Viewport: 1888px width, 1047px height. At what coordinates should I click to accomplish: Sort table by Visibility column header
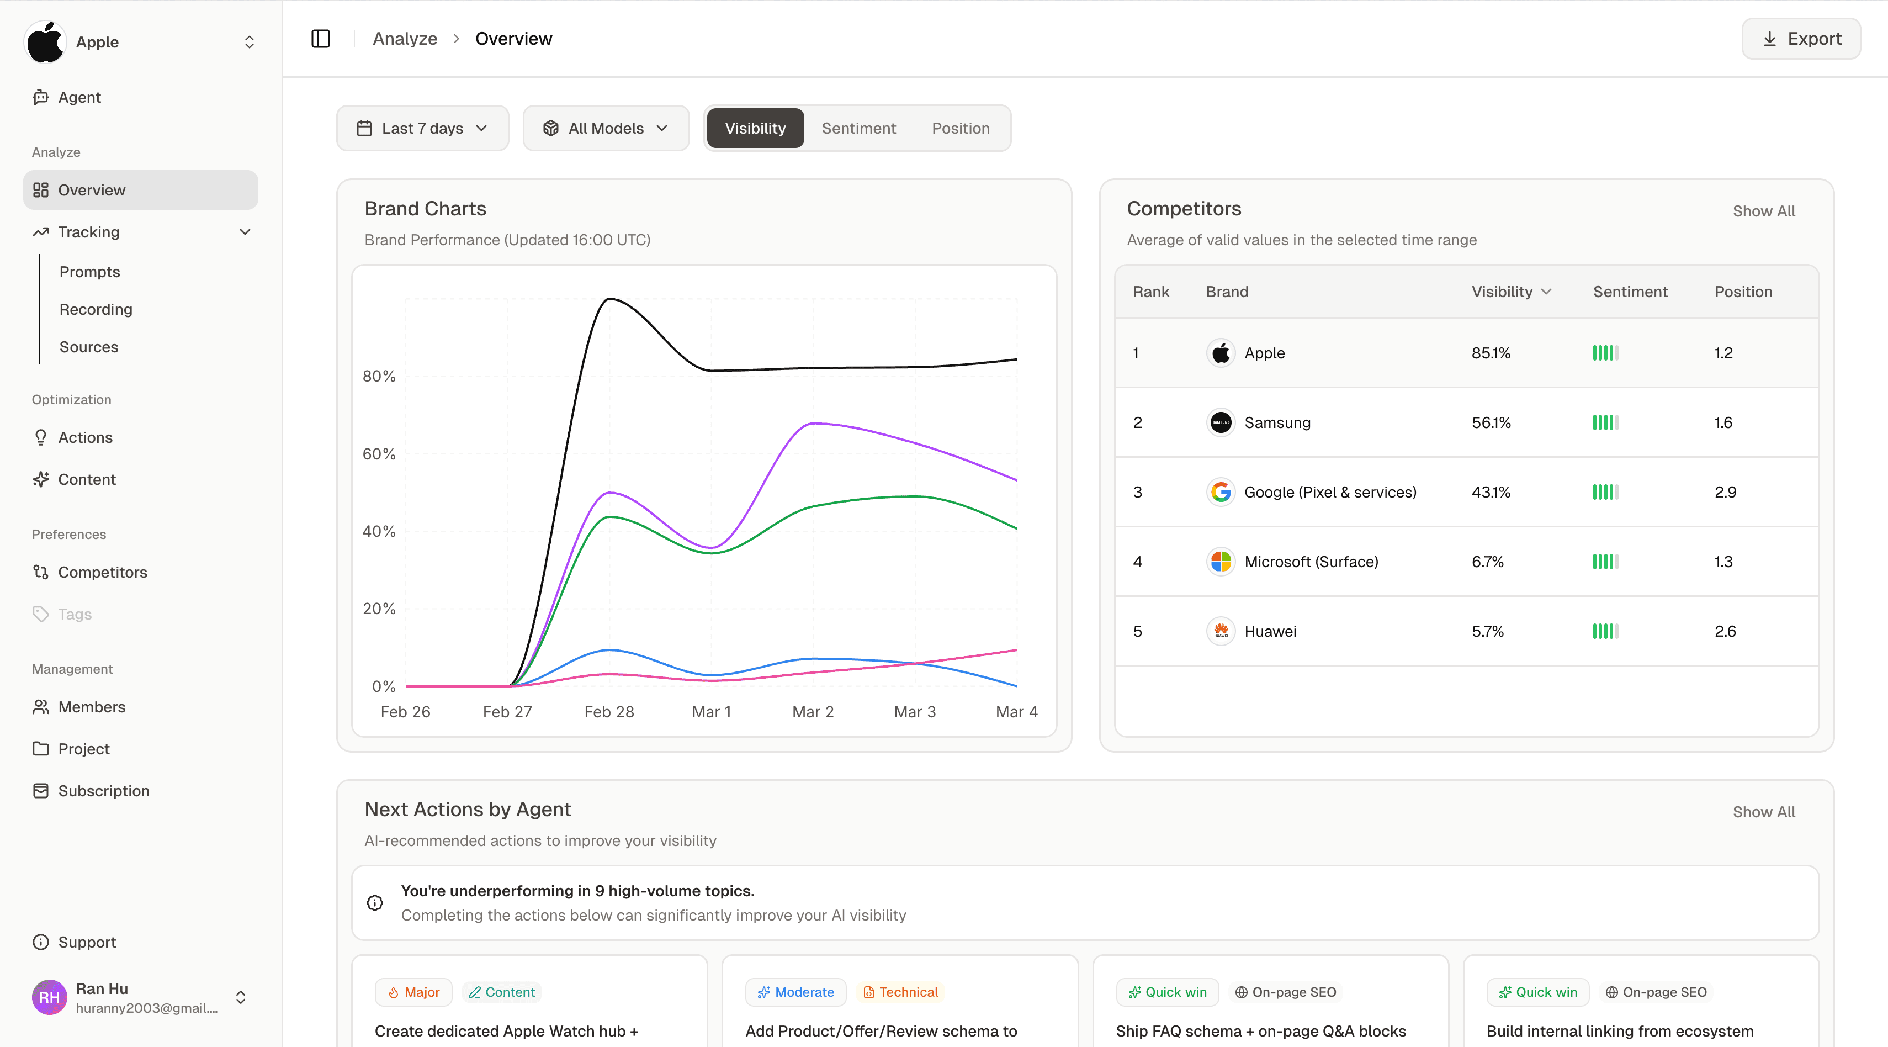pyautogui.click(x=1510, y=292)
